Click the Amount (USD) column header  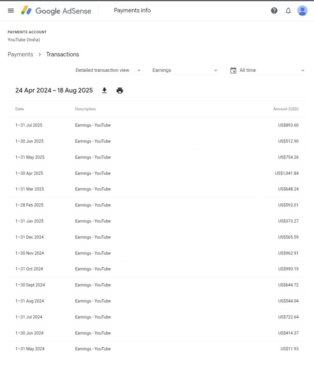pyautogui.click(x=285, y=109)
